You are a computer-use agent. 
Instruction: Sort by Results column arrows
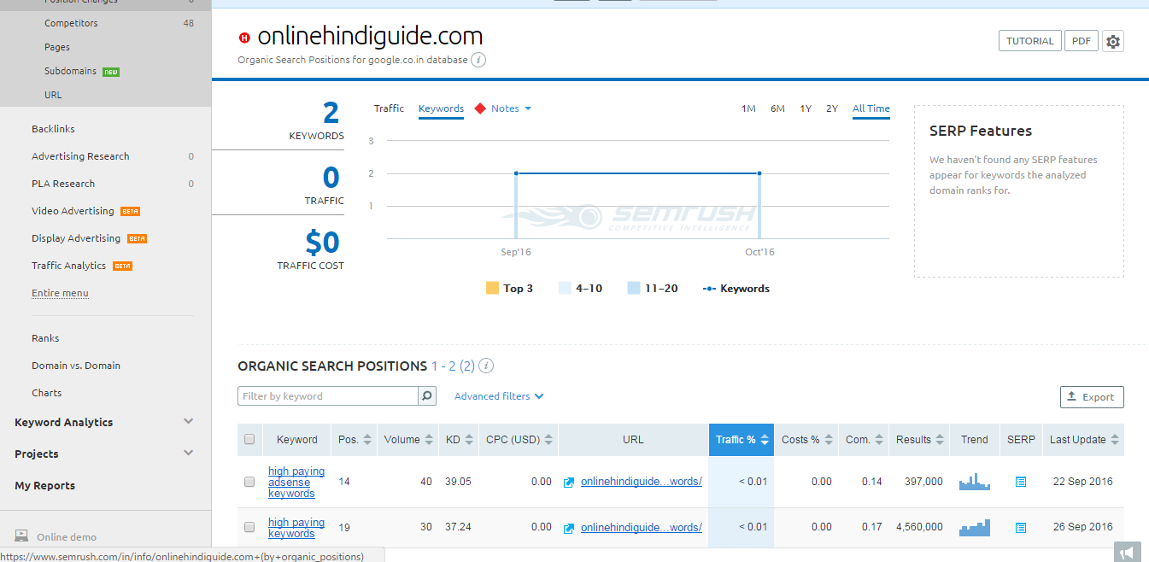coord(940,440)
